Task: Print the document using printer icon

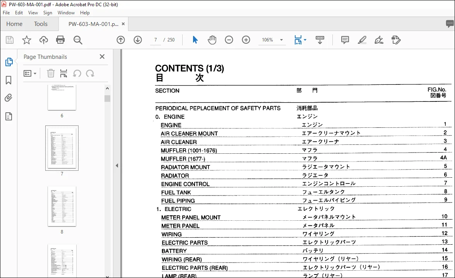Action: pyautogui.click(x=60, y=40)
